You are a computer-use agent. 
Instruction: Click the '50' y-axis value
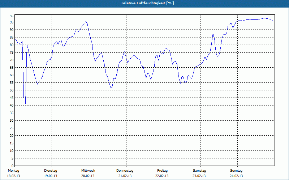pos(12,90)
